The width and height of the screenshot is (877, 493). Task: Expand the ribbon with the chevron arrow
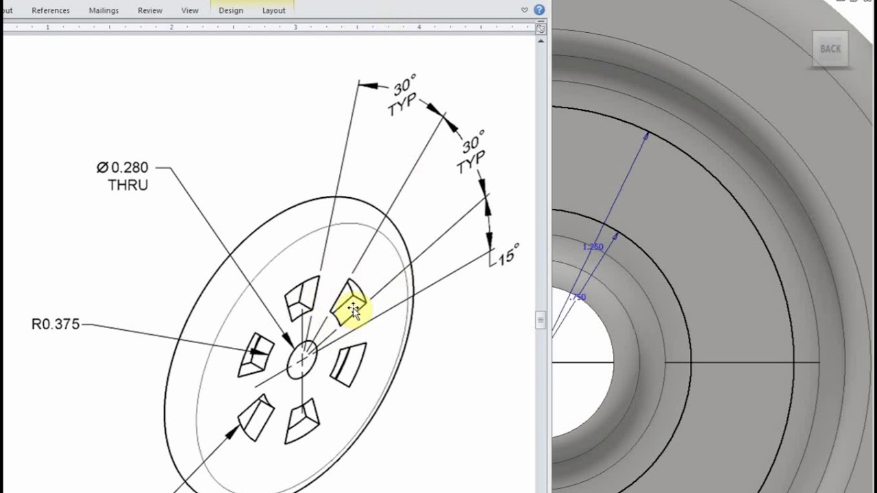pyautogui.click(x=524, y=10)
